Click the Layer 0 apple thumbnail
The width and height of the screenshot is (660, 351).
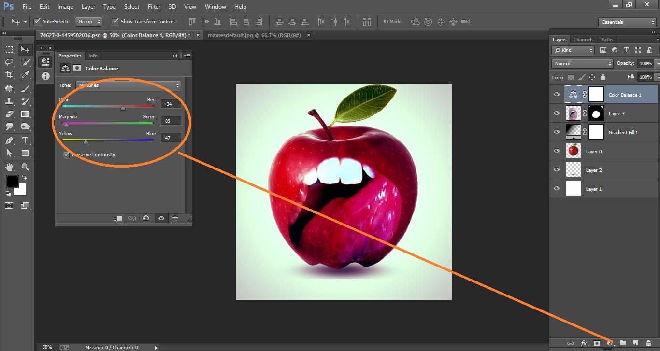click(573, 151)
